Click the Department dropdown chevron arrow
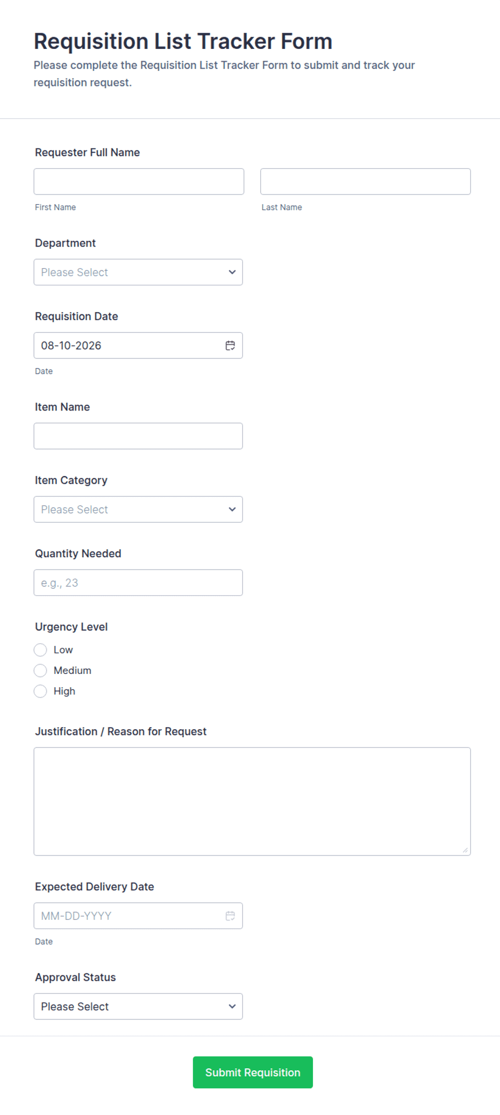The height and width of the screenshot is (1115, 500). pos(232,272)
